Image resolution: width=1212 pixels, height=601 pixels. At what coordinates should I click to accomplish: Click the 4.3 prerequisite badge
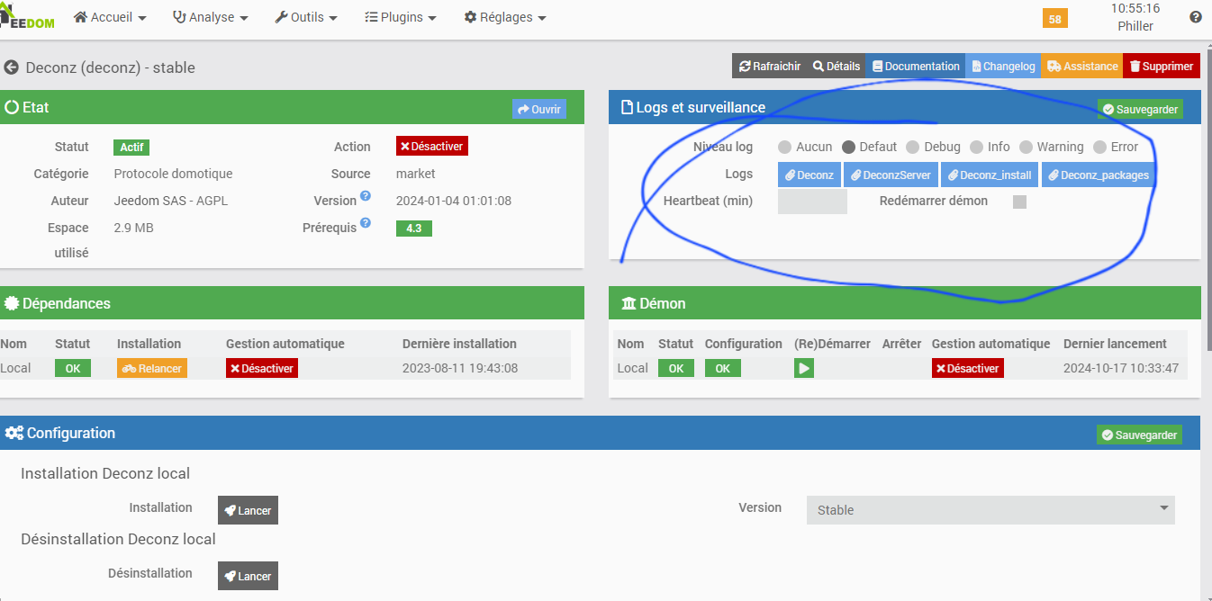414,229
